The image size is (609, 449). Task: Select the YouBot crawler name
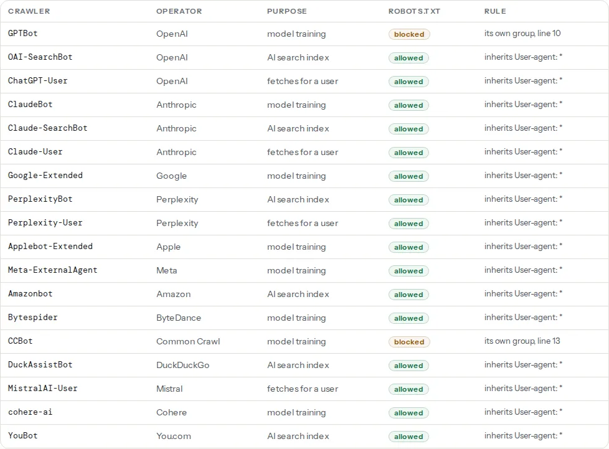point(23,436)
